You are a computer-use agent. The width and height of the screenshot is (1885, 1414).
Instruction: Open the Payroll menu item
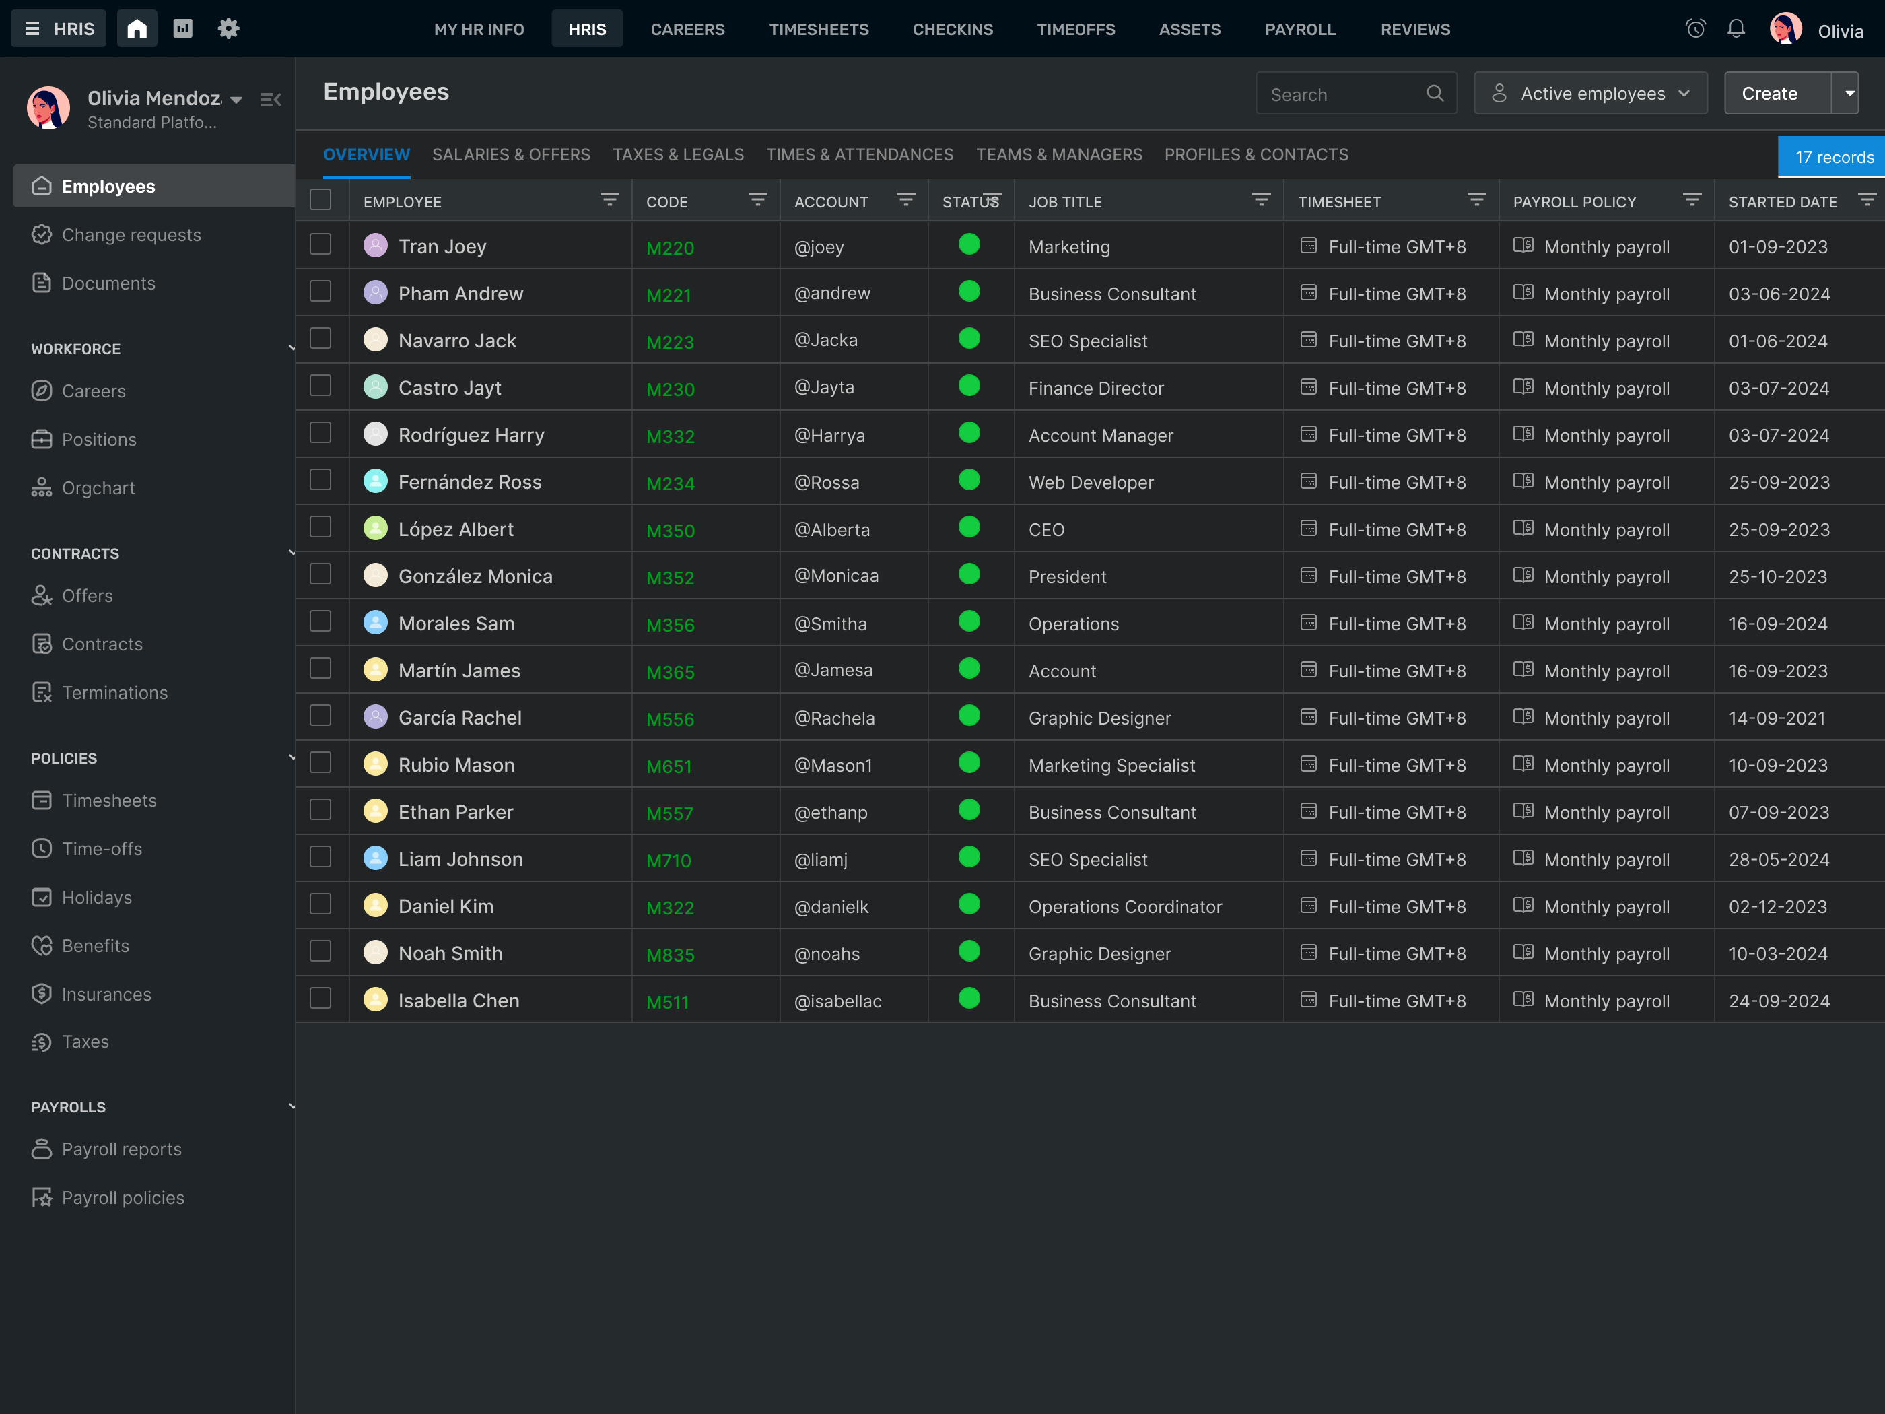tap(1299, 29)
